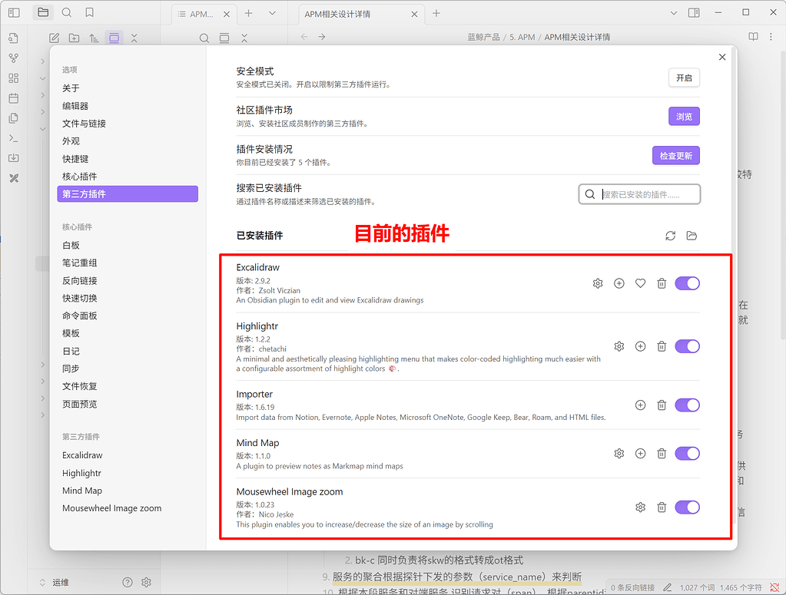This screenshot has width=786, height=595.
Task: Open 白板 core plugin settings
Action: 128,245
